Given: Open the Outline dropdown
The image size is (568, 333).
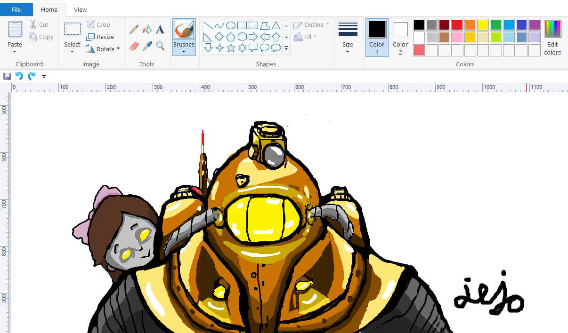Looking at the screenshot, I should pos(311,25).
